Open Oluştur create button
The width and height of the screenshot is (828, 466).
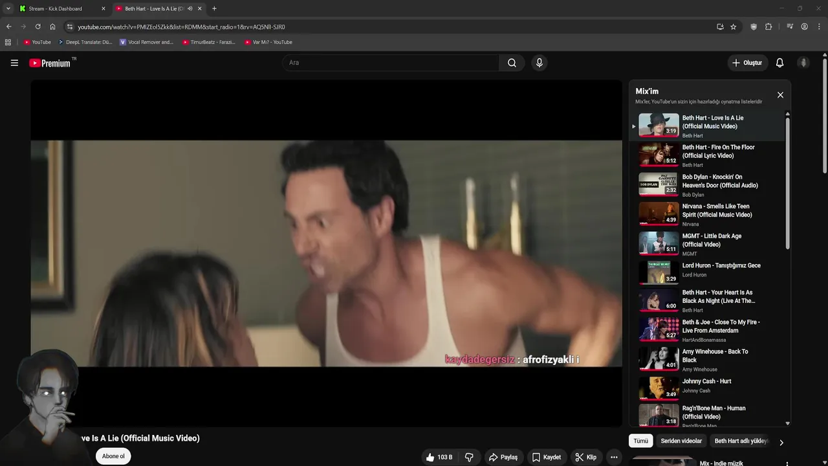747,63
